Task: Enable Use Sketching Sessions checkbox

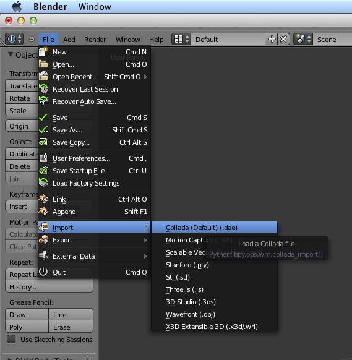Action: point(11,339)
